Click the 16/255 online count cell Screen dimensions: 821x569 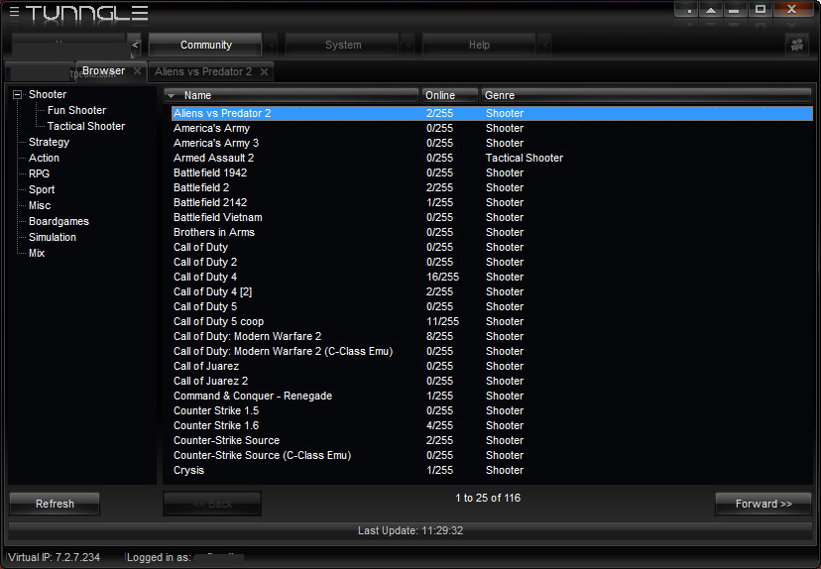442,277
